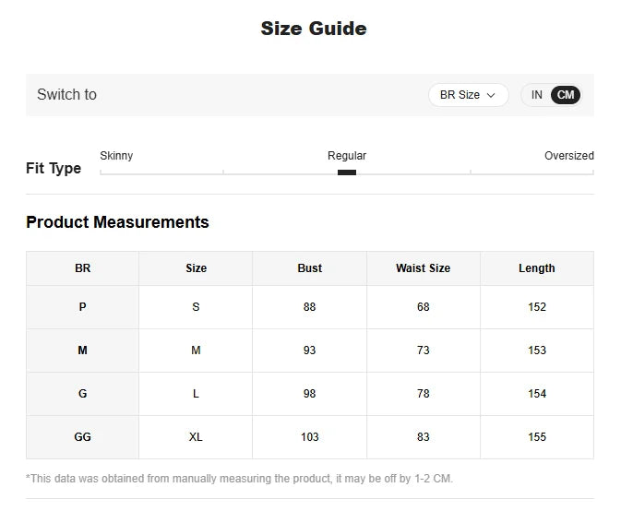The width and height of the screenshot is (621, 511).
Task: Click the Bust column header
Action: point(310,268)
